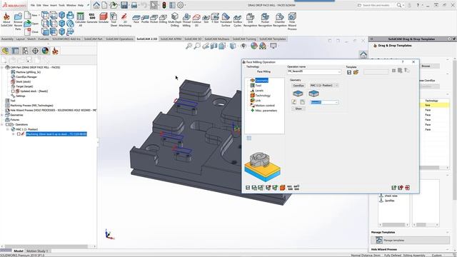Switch to SolidCAM Templates tab
The width and height of the screenshot is (457, 257).
tap(273, 39)
